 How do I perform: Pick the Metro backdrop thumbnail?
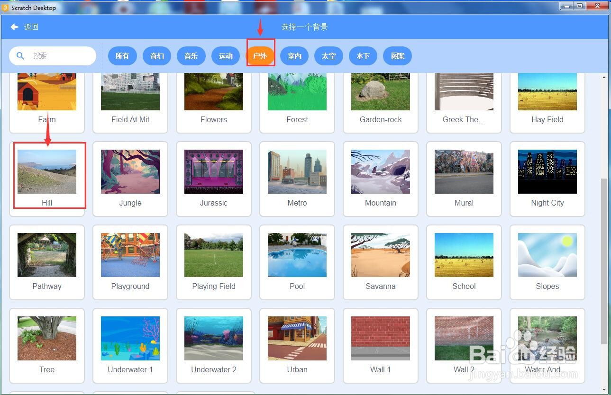click(297, 171)
